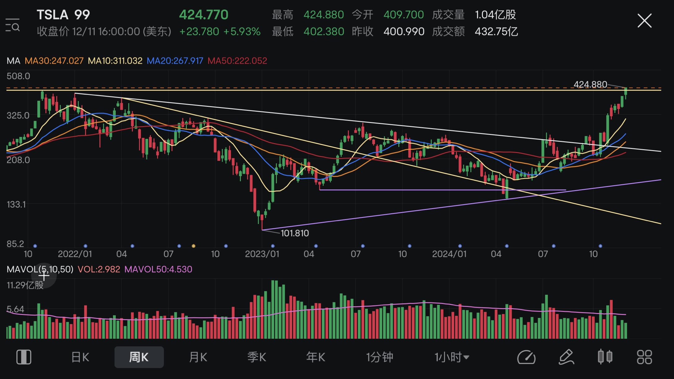Screen dimensions: 674x379
Task: Switch to the 季K quarterly chart
Action: click(x=257, y=357)
